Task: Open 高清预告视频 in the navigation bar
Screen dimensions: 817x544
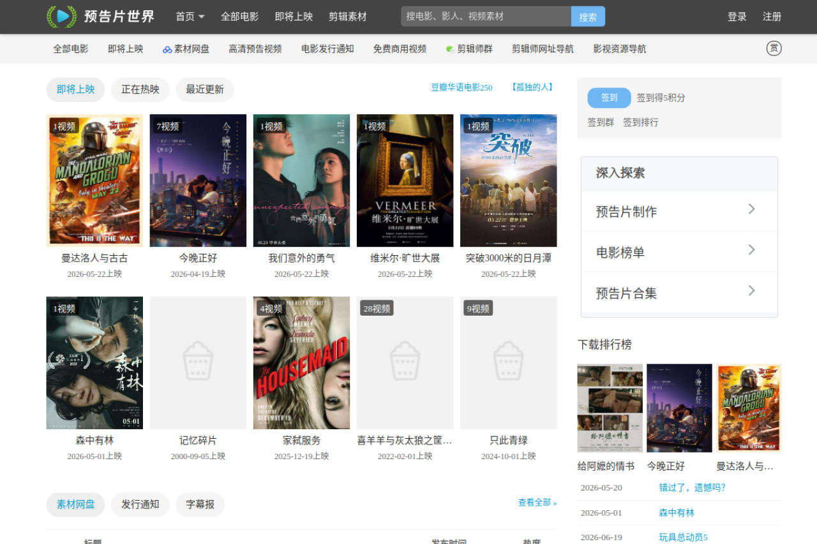Action: pyautogui.click(x=255, y=48)
